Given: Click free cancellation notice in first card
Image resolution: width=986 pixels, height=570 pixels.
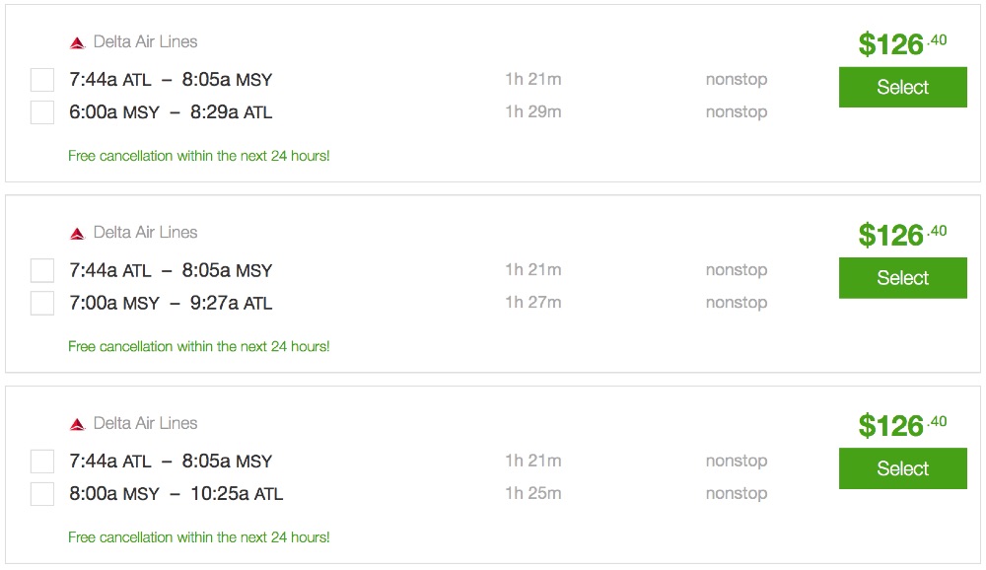Looking at the screenshot, I should tap(199, 156).
